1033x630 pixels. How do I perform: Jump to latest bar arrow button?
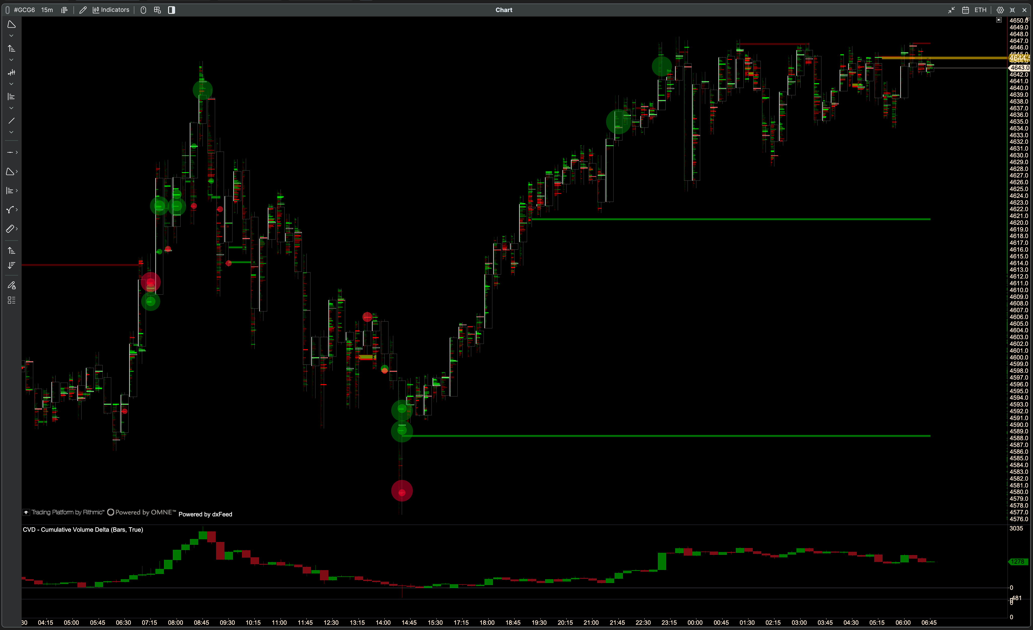[999, 20]
